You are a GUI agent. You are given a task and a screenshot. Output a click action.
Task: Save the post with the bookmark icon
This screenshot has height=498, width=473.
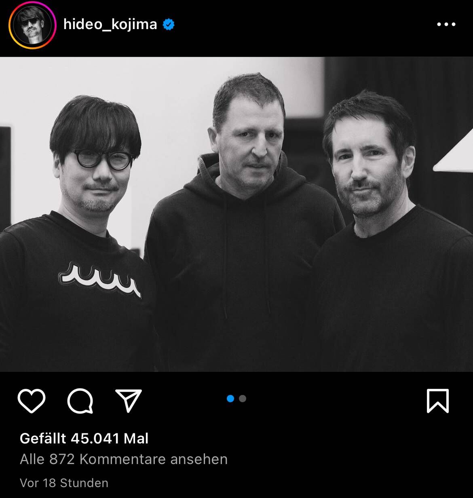(x=438, y=401)
